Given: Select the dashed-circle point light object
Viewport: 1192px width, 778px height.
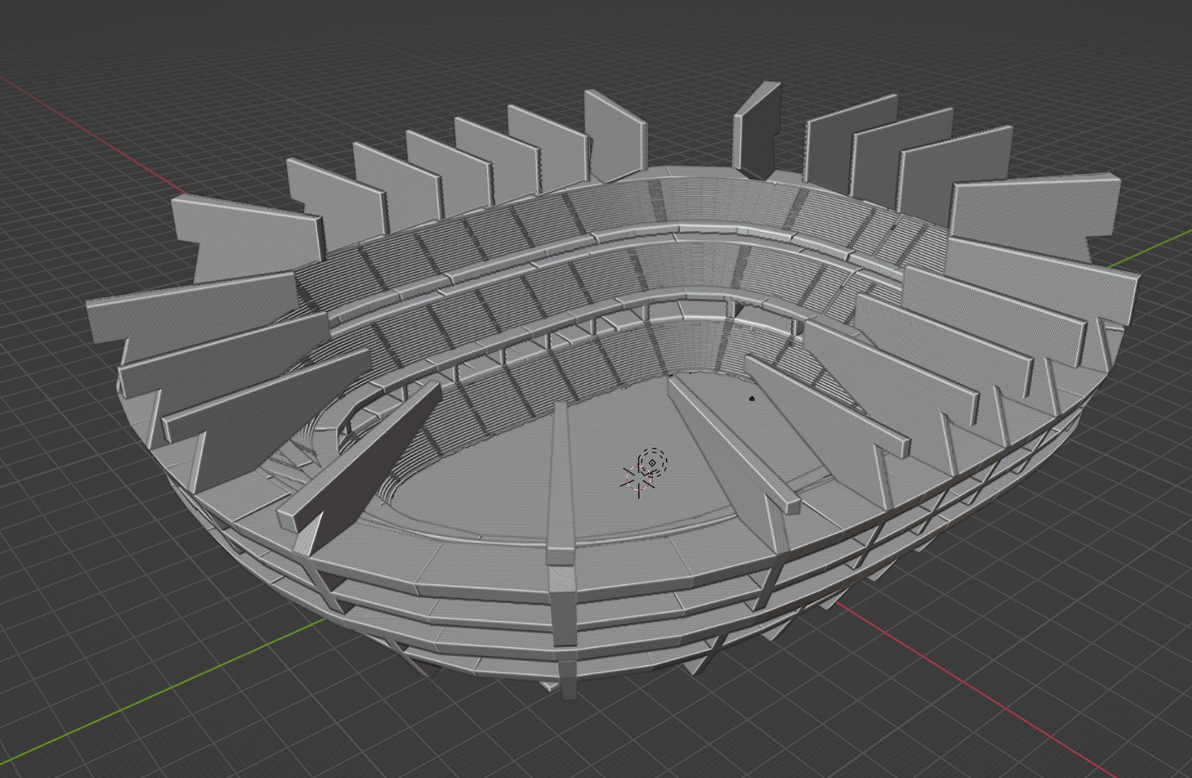Looking at the screenshot, I should pyautogui.click(x=652, y=461).
